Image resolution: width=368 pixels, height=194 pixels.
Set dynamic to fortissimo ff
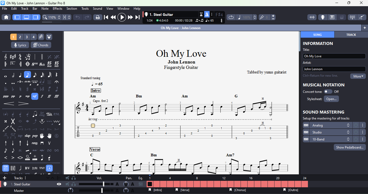click(49, 96)
